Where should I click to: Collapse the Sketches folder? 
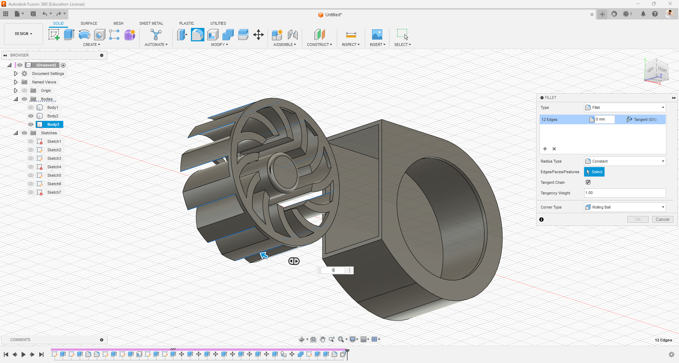(16, 133)
